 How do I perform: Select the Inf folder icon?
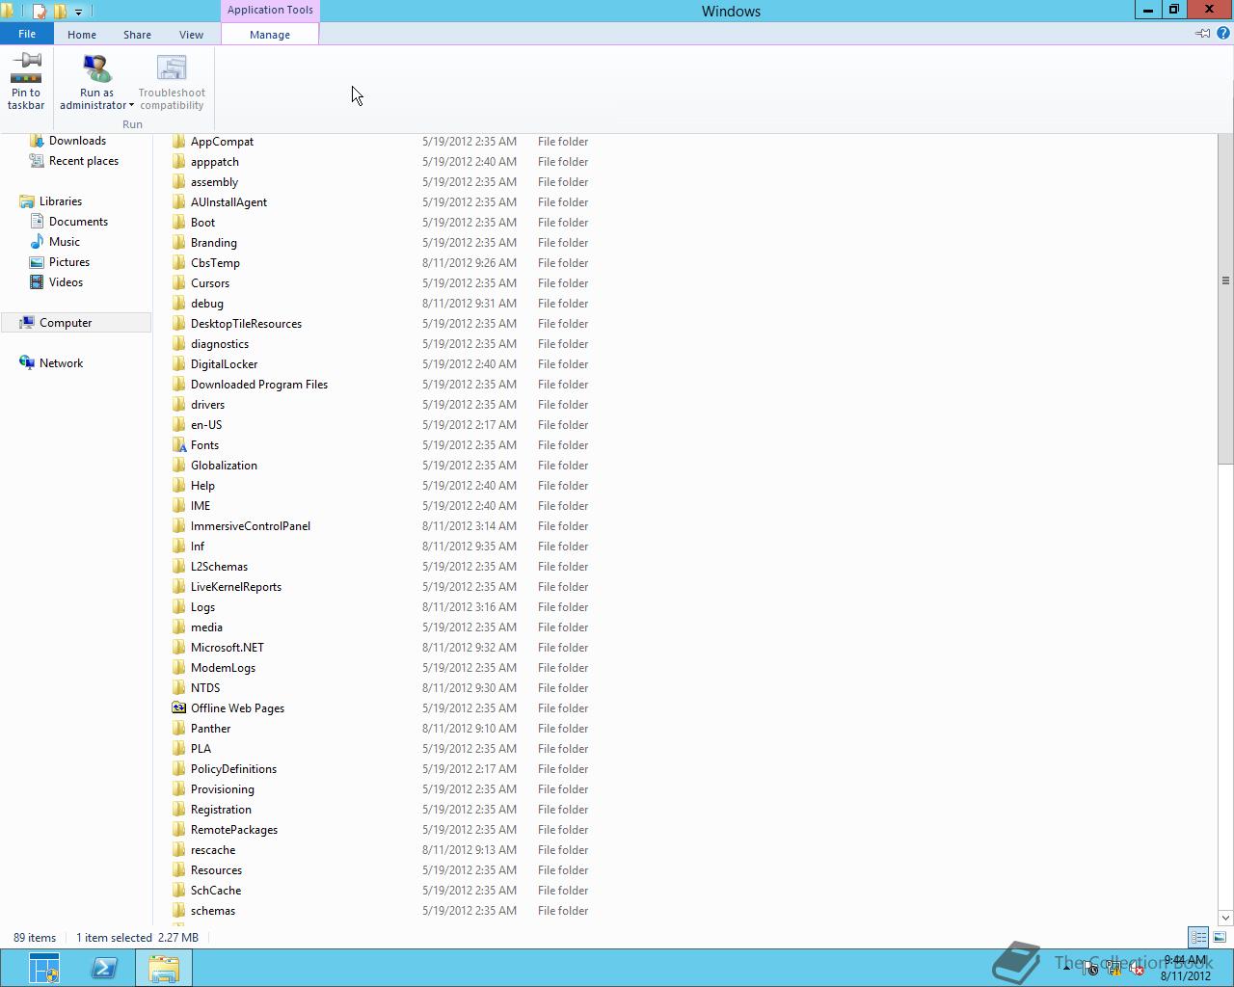(178, 546)
